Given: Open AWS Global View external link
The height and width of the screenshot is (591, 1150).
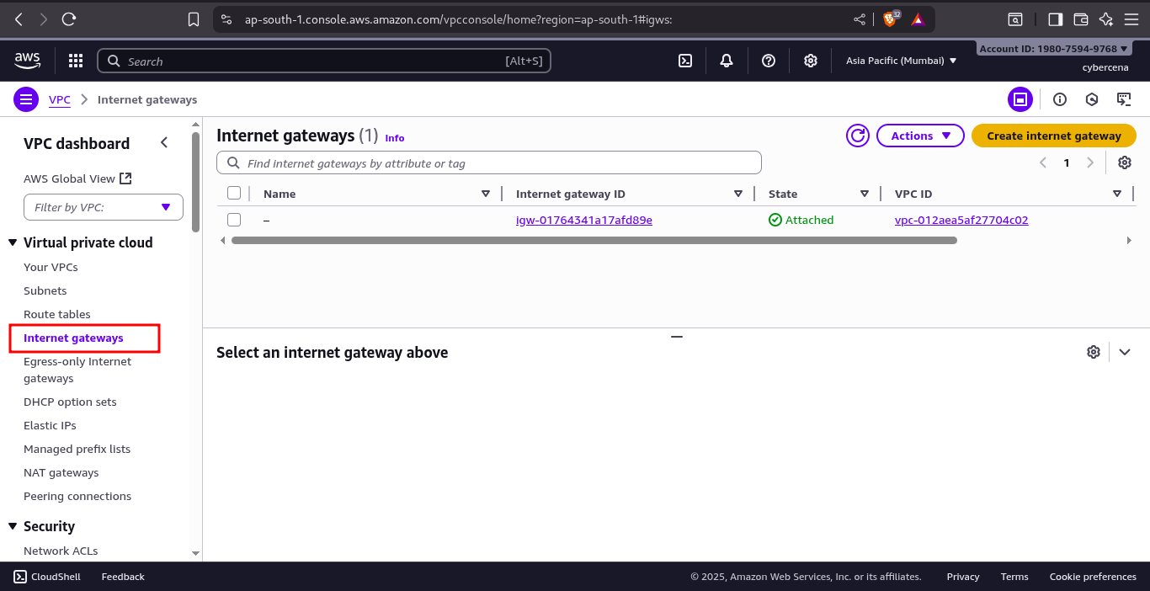Looking at the screenshot, I should [77, 178].
